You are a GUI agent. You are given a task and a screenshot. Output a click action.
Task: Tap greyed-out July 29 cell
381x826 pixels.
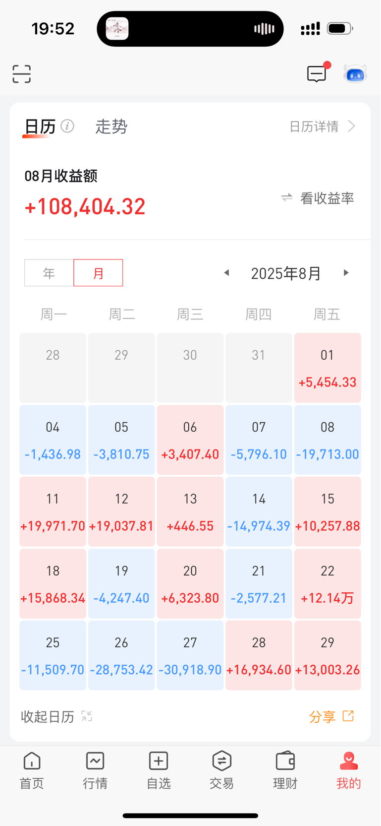tap(121, 368)
